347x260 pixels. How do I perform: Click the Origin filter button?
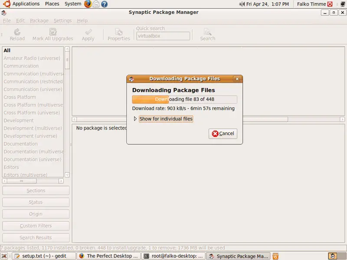pos(36,214)
